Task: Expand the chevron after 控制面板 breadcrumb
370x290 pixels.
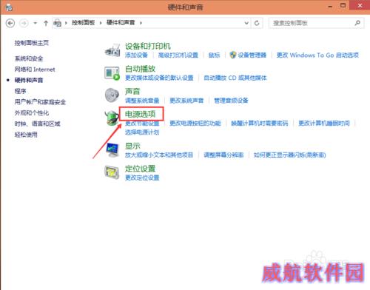Action: pyautogui.click(x=101, y=23)
